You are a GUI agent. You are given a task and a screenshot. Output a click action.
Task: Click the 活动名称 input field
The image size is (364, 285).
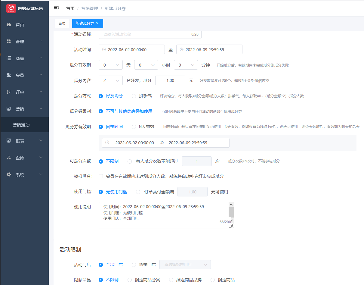[146, 34]
